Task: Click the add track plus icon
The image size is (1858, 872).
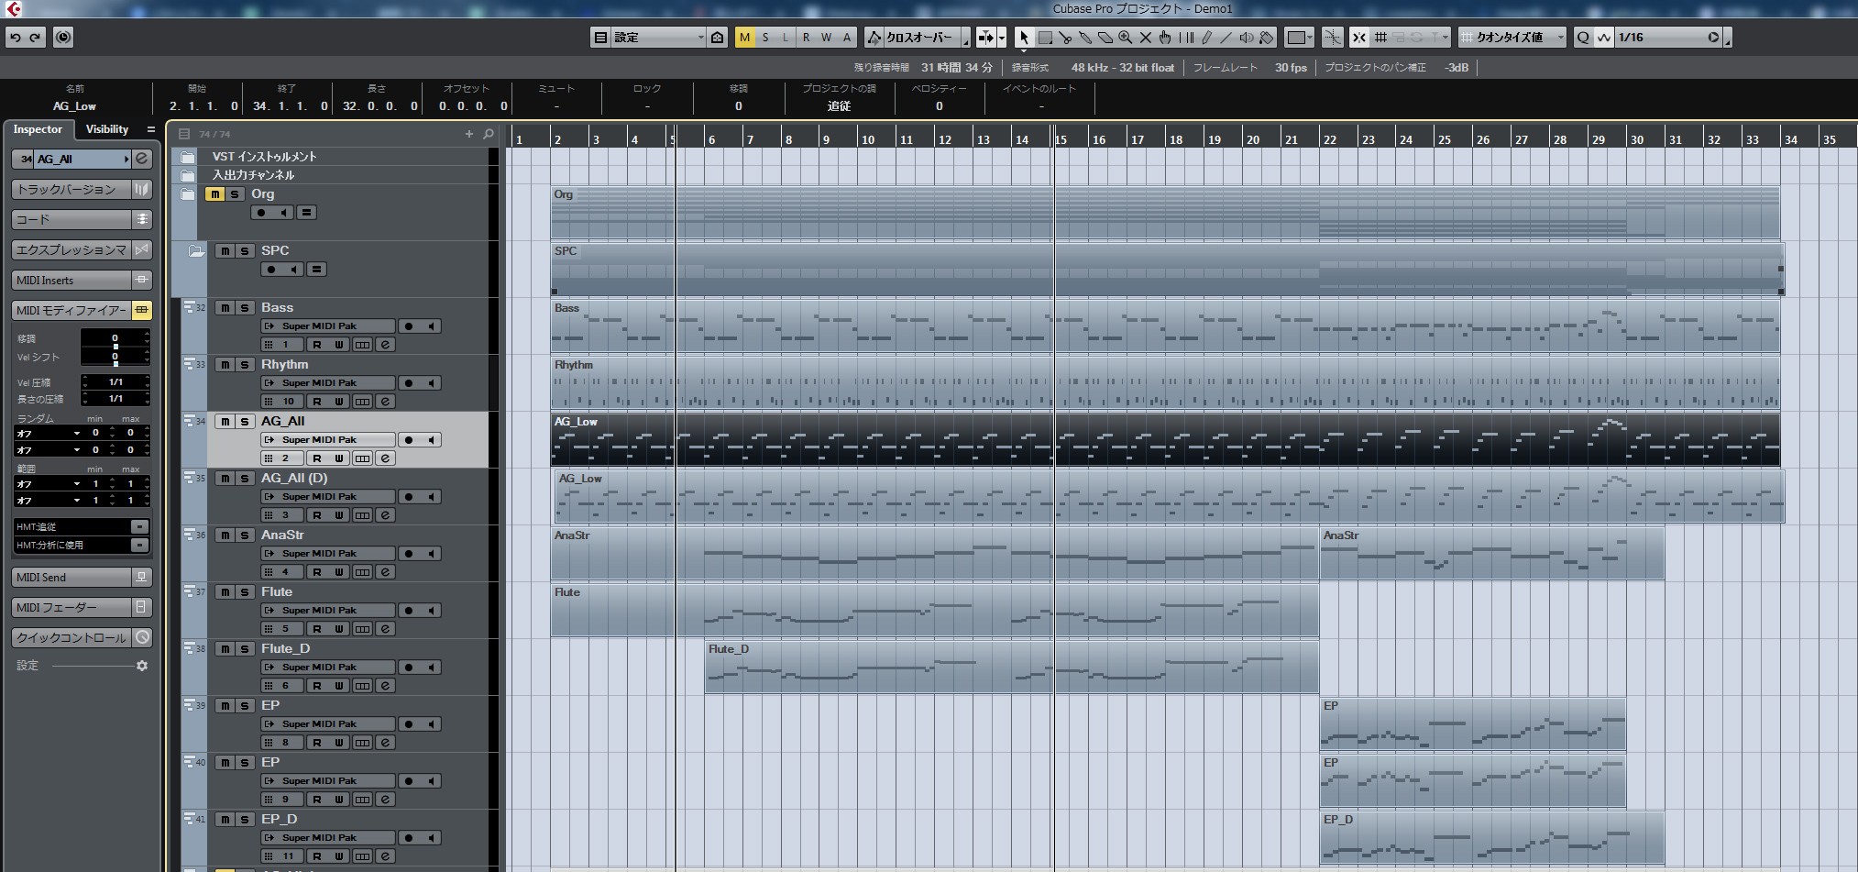Action: [469, 134]
